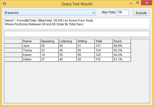Click Jack's score cell 68,9%
This screenshot has width=154, height=107.
[122, 46]
